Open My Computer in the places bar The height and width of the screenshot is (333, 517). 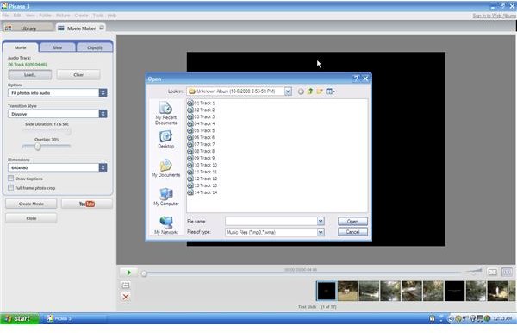tap(165, 197)
